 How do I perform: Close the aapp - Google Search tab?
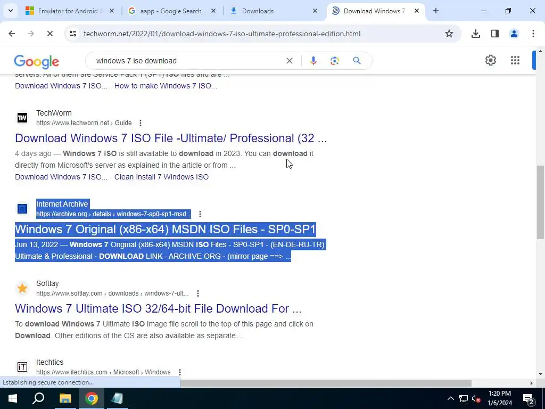point(213,11)
